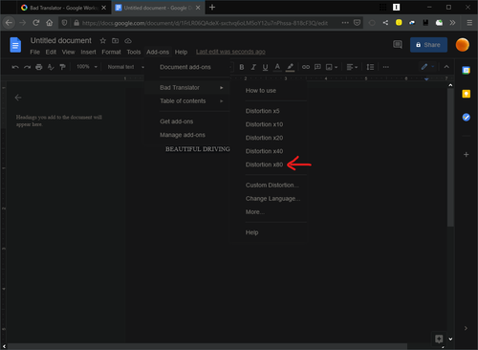The height and width of the screenshot is (350, 478).
Task: Star the Untitled document
Action: 102,41
